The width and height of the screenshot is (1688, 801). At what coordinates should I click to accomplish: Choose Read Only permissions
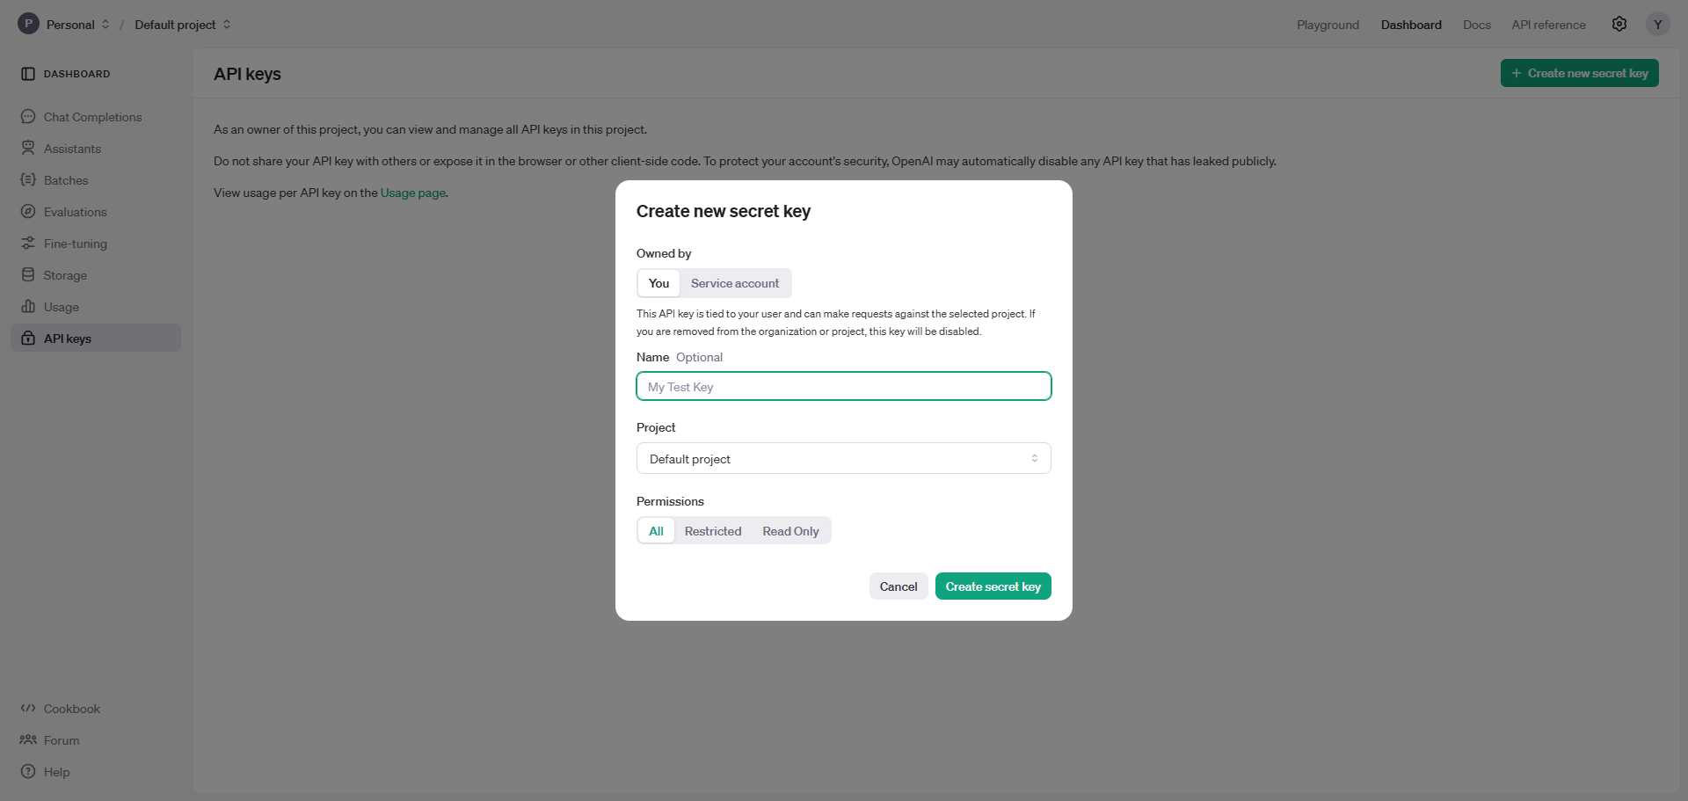(790, 531)
